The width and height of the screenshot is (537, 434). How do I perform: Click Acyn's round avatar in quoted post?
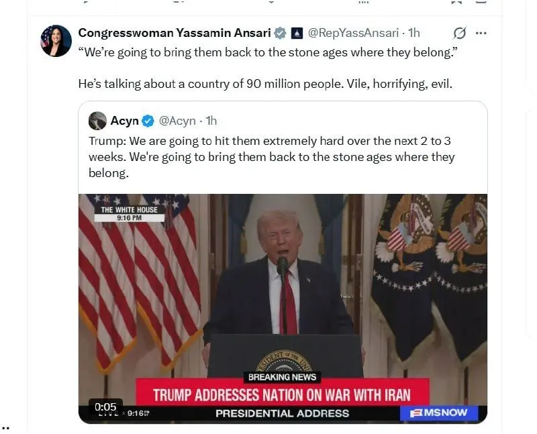(97, 121)
